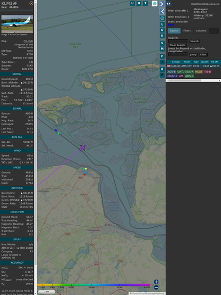Sort table by Alt. (ft) column

click(x=215, y=62)
